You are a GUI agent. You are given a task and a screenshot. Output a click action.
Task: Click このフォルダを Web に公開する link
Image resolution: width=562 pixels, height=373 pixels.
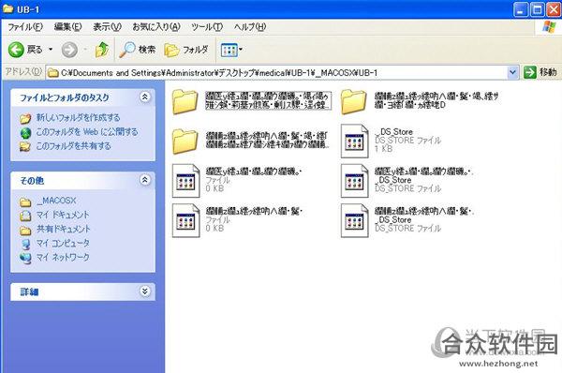pyautogui.click(x=87, y=132)
